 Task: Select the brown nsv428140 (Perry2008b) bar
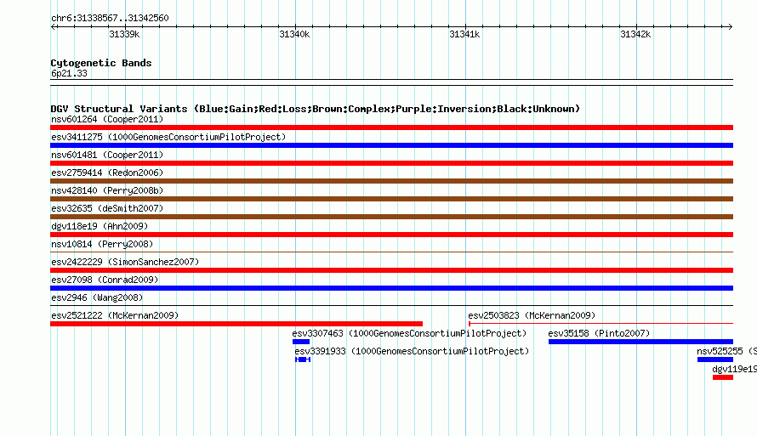coord(391,199)
